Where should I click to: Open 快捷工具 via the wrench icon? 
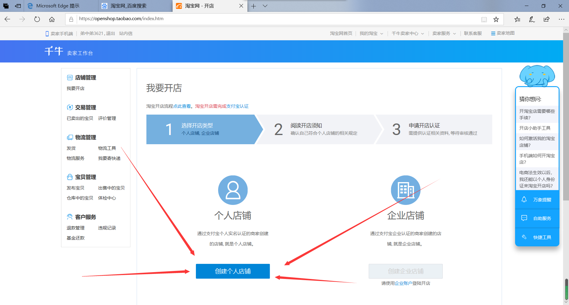point(525,237)
